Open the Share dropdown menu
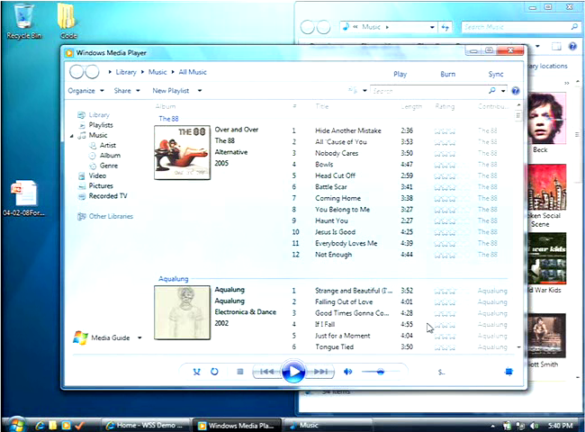This screenshot has height=432, width=585. click(127, 91)
